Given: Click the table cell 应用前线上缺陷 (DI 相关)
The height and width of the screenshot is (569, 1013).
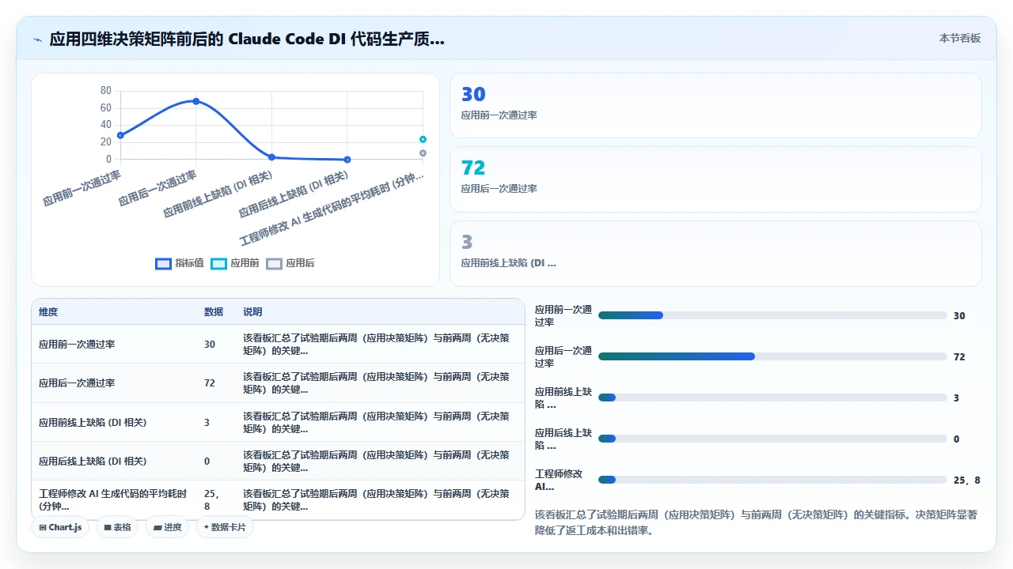Looking at the screenshot, I should [93, 423].
